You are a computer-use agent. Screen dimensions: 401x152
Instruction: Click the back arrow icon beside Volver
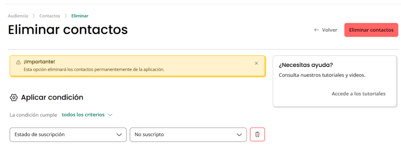[x=317, y=30]
